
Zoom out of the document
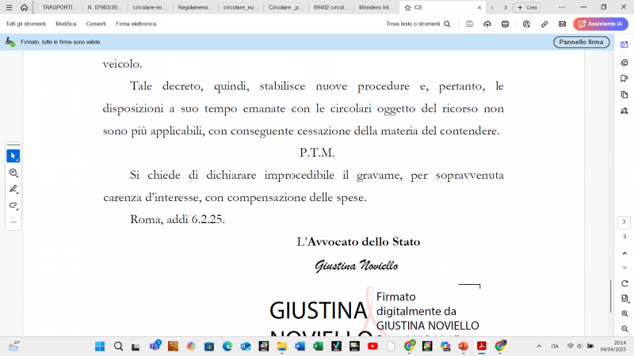tap(624, 329)
